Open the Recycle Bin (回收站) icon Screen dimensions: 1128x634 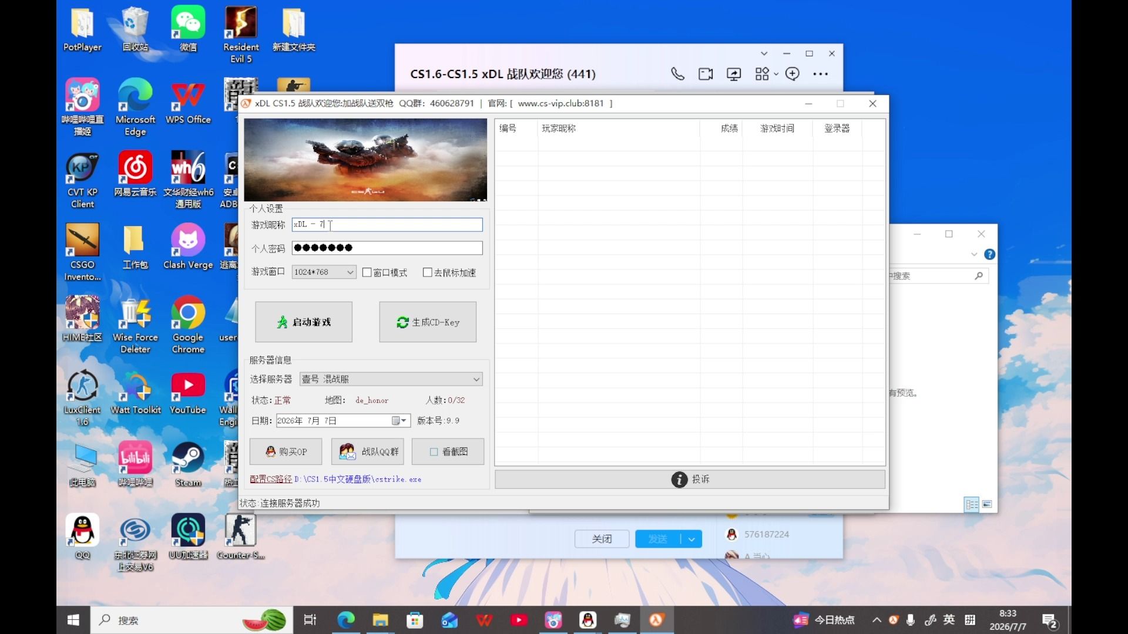point(135,29)
